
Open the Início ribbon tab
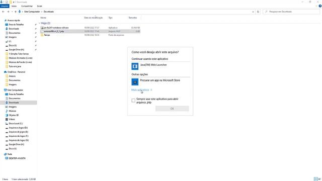tap(14, 6)
